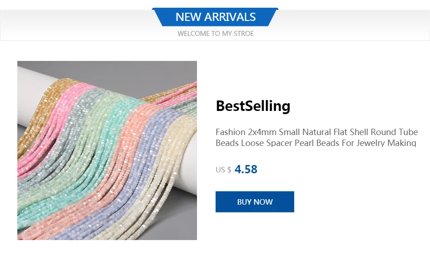
Task: Click the BestSelling heading
Action: click(253, 106)
